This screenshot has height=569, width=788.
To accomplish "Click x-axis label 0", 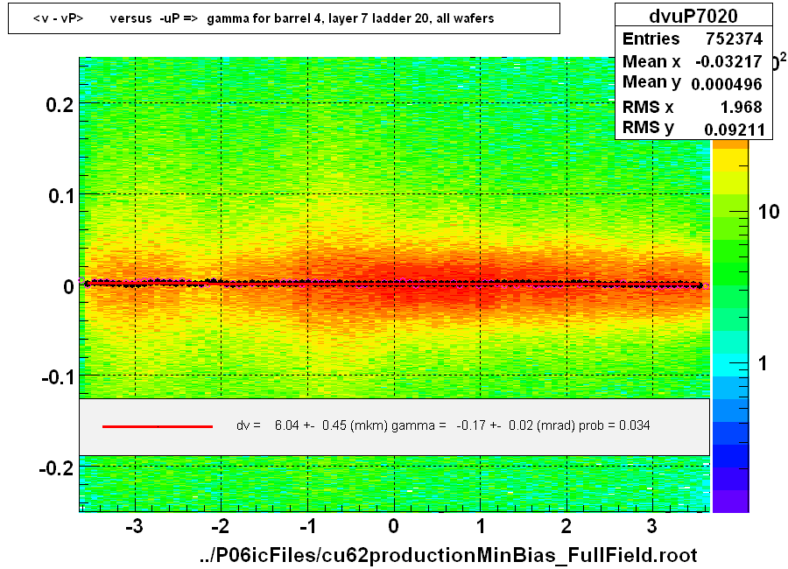I will (394, 526).
